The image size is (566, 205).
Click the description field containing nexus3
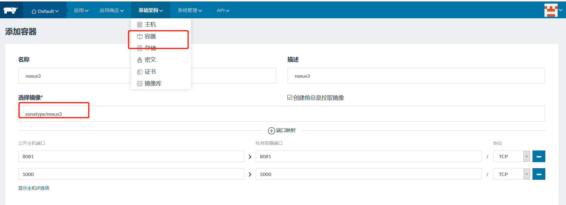(416, 76)
